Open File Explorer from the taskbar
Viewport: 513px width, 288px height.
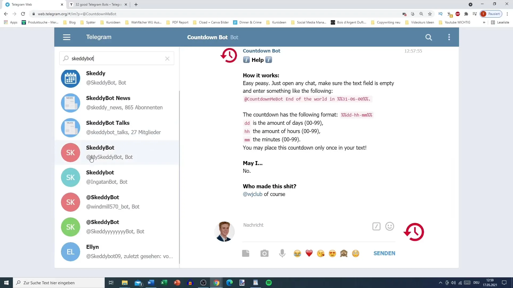pos(125,283)
